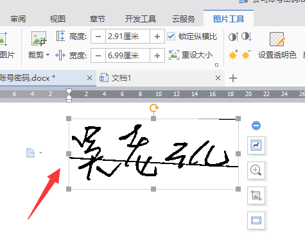The width and height of the screenshot is (305, 248).
Task: Increase contrast using the contrast-up icon
Action: click(233, 37)
